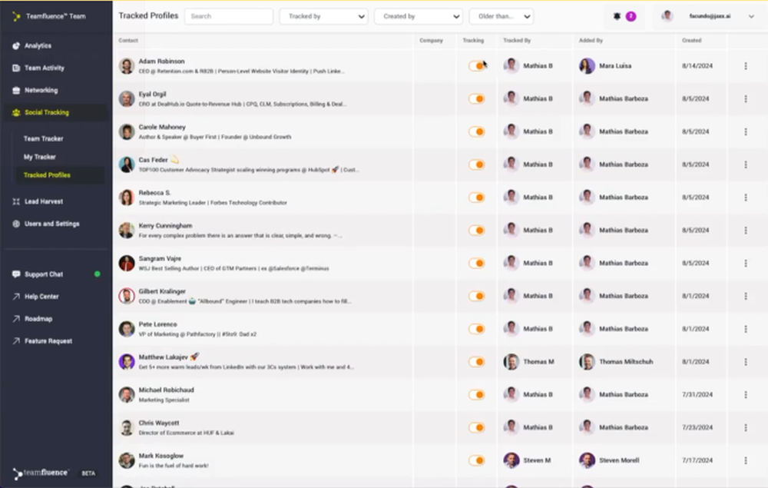
Task: Click the BETA label at bottom
Action: 88,473
